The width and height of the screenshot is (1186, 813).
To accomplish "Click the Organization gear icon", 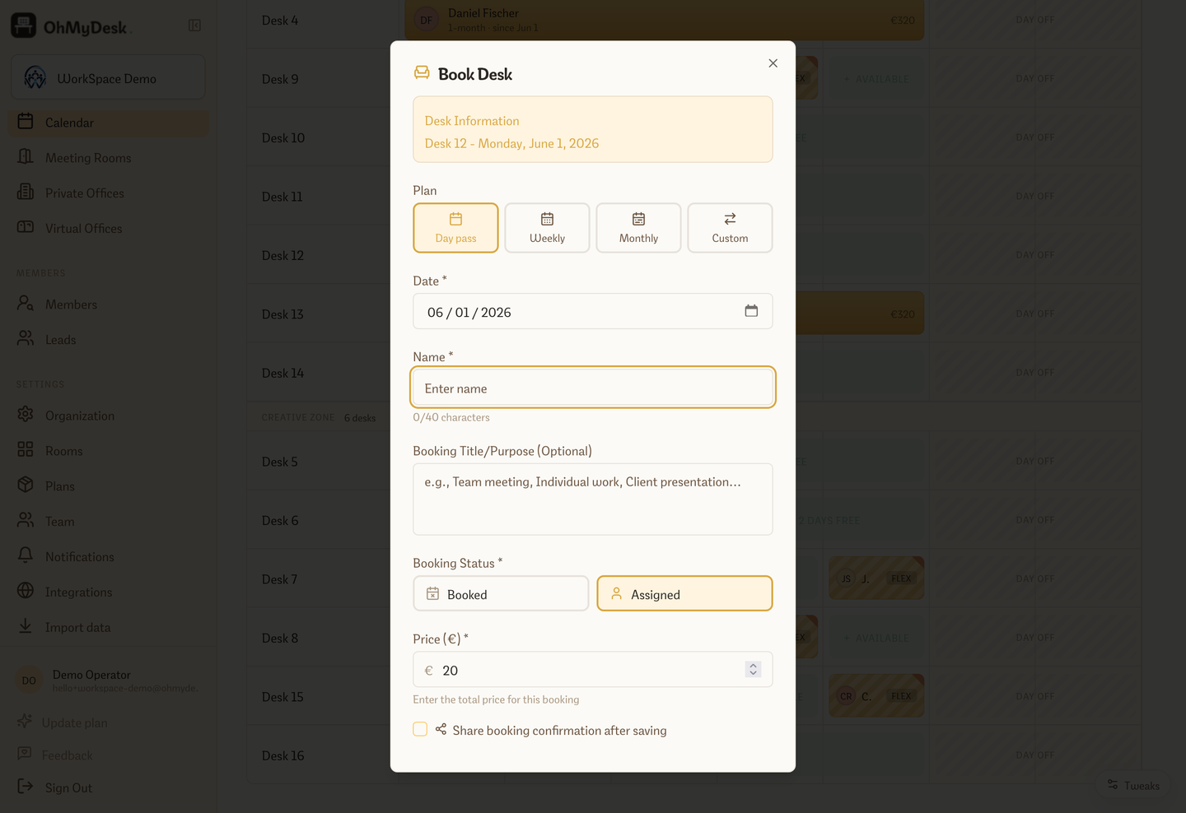I will (x=26, y=415).
